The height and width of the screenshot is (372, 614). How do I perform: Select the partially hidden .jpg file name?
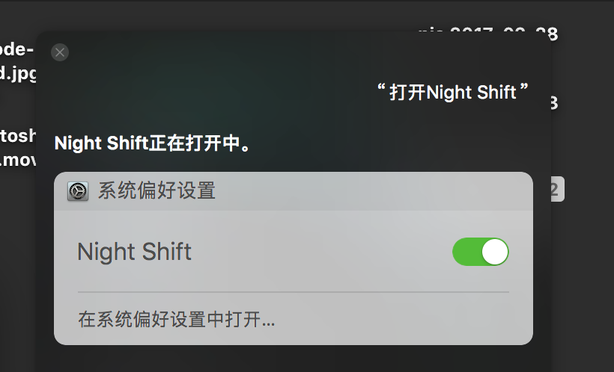click(18, 73)
